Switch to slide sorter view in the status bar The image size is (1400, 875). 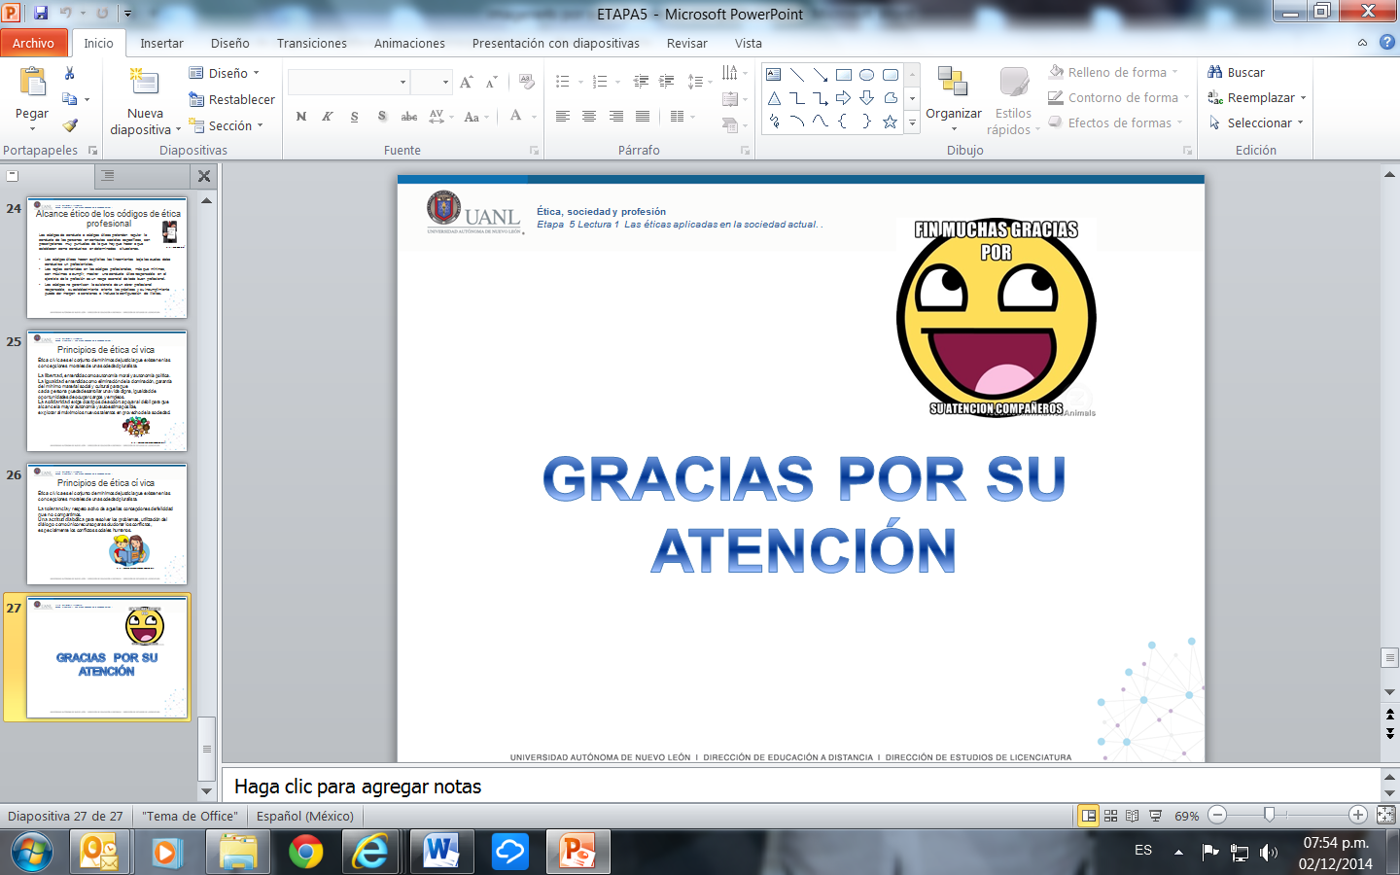(x=1110, y=816)
